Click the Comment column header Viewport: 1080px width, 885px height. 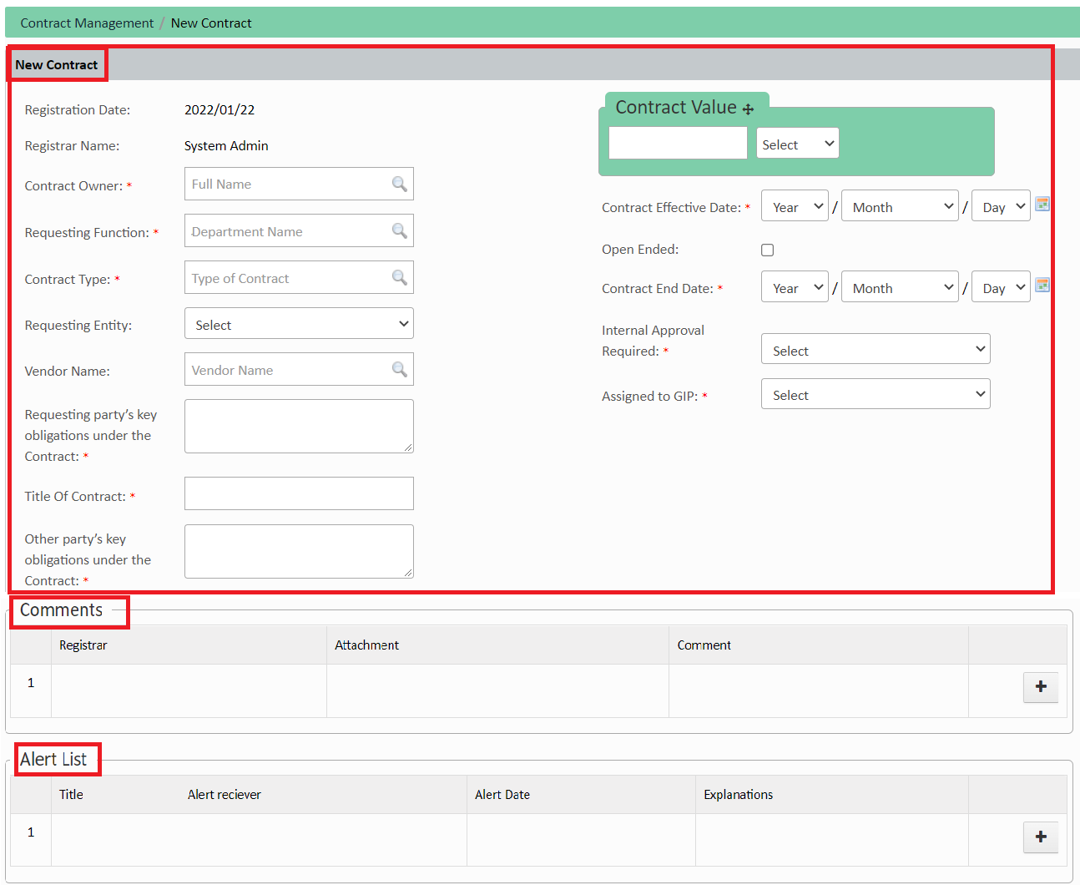click(x=704, y=645)
